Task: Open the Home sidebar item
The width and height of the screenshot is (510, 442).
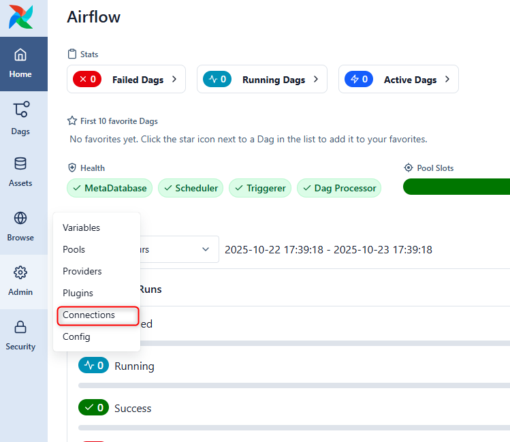Action: click(20, 64)
